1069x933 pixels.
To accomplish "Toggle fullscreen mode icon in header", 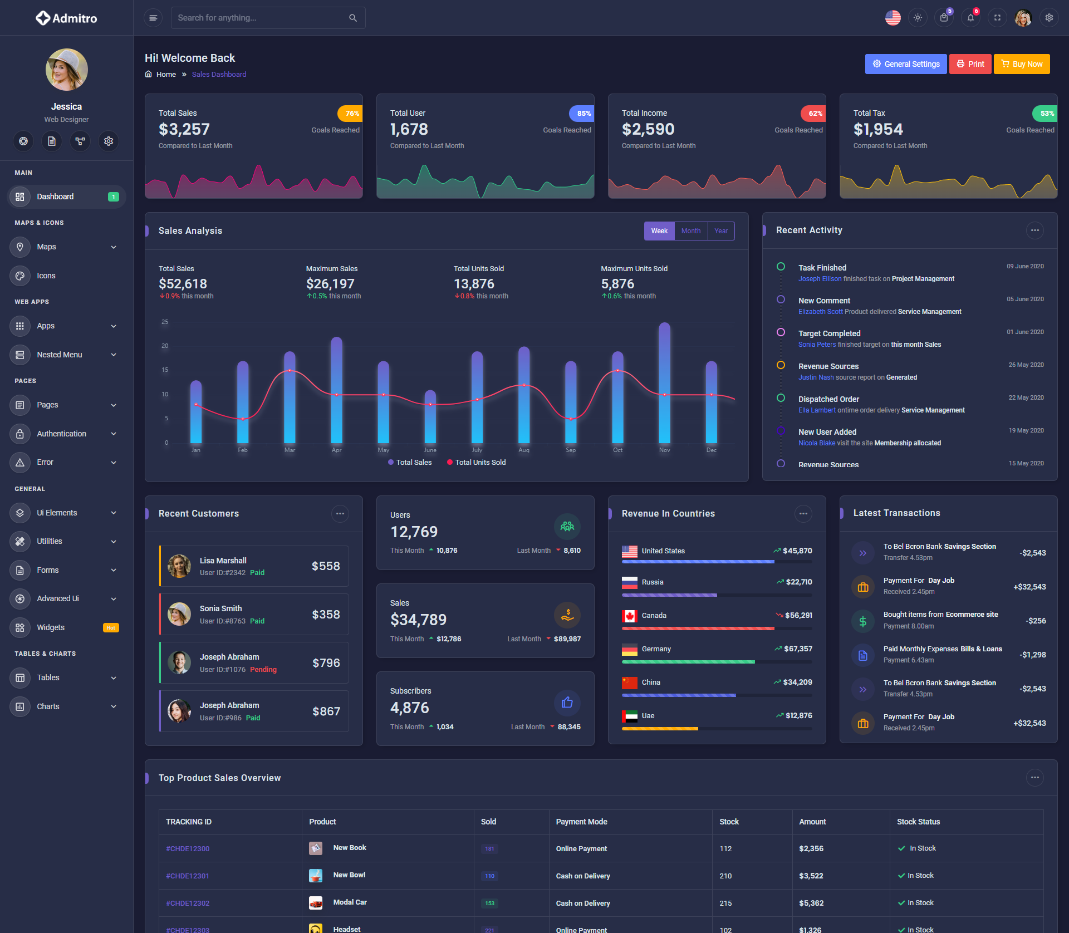I will point(997,18).
